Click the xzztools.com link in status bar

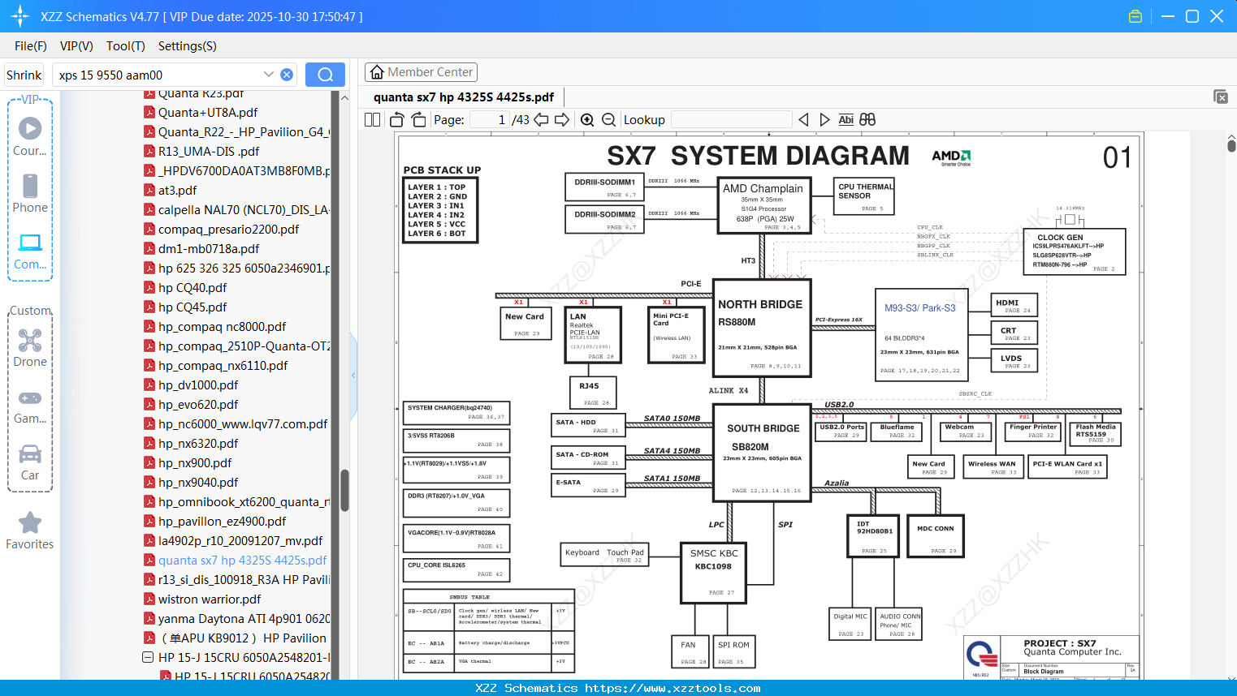673,688
